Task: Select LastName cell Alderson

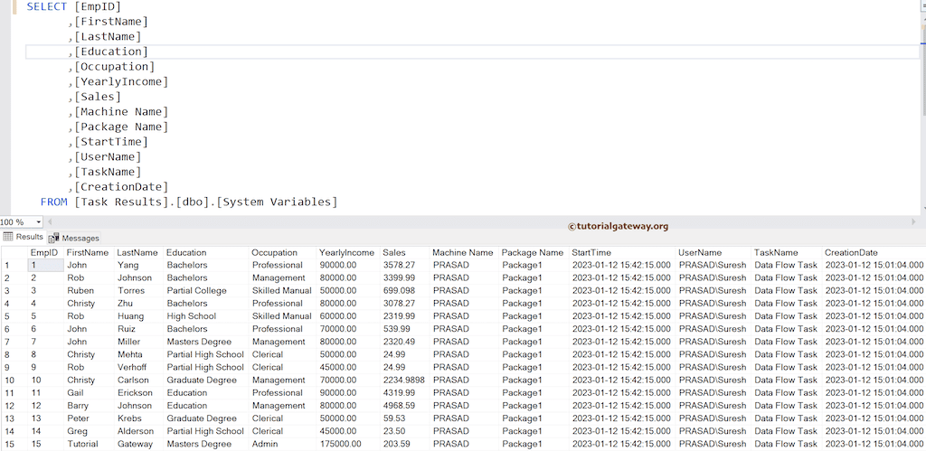Action: pos(138,431)
